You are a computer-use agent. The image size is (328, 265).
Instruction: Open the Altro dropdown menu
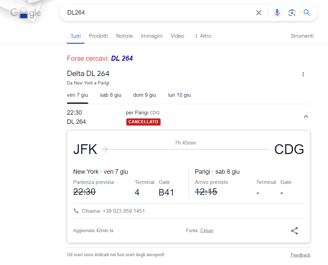203,36
